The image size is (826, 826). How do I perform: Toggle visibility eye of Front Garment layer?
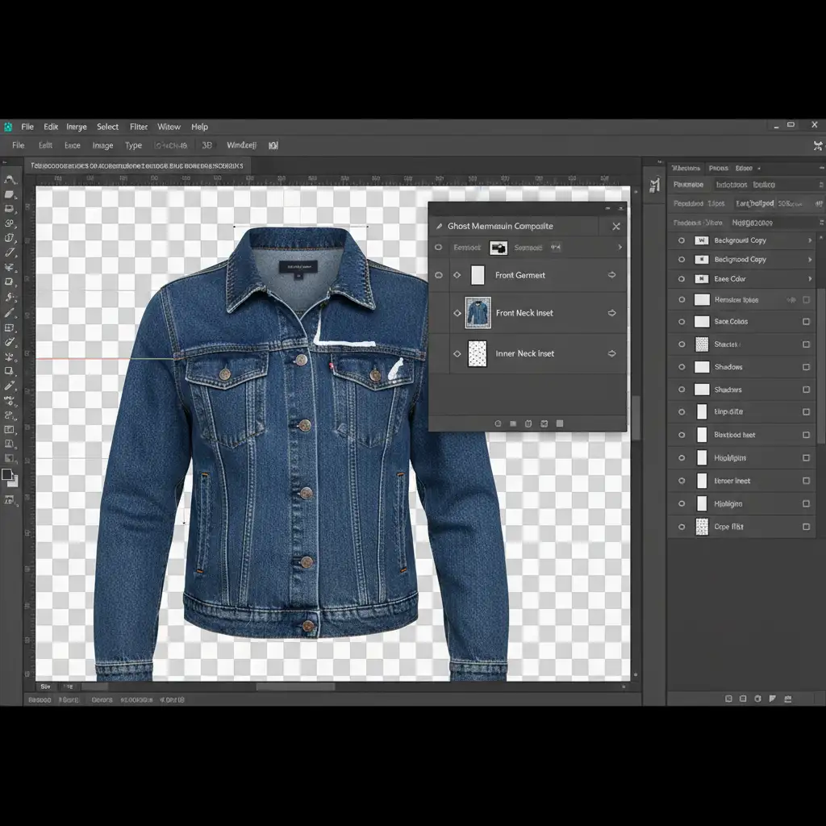(439, 275)
